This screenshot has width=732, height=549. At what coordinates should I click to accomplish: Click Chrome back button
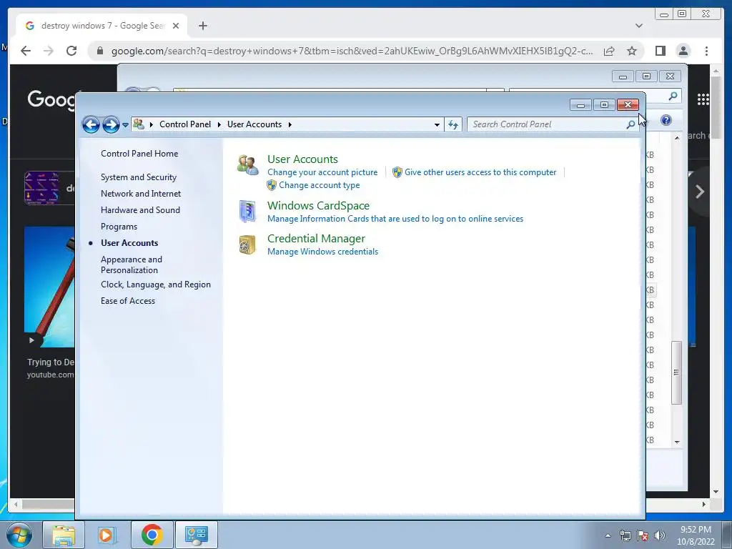point(26,51)
